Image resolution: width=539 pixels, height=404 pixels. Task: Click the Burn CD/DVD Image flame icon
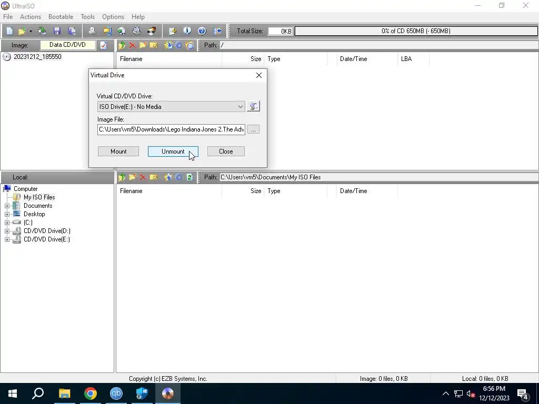click(152, 31)
